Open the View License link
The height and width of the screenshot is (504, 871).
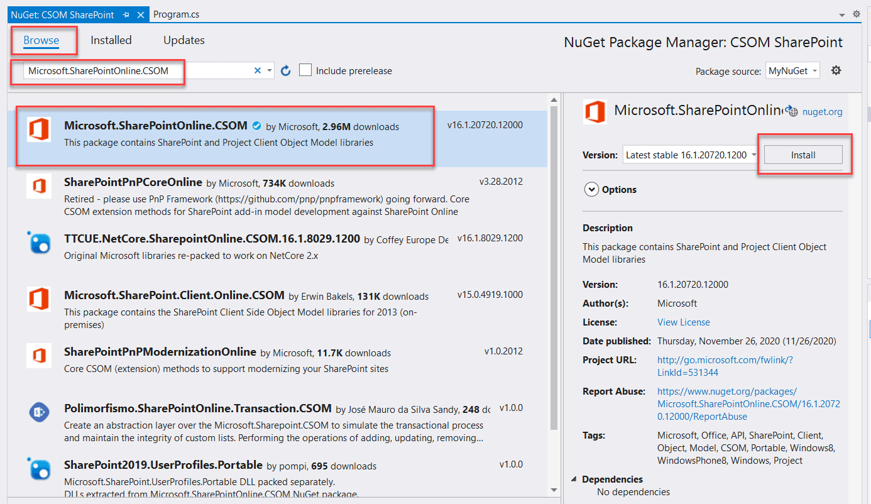[x=683, y=322]
